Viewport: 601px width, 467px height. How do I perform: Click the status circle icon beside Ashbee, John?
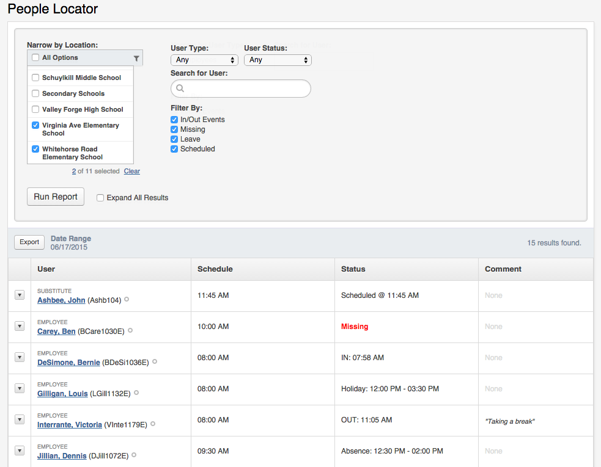pyautogui.click(x=127, y=300)
